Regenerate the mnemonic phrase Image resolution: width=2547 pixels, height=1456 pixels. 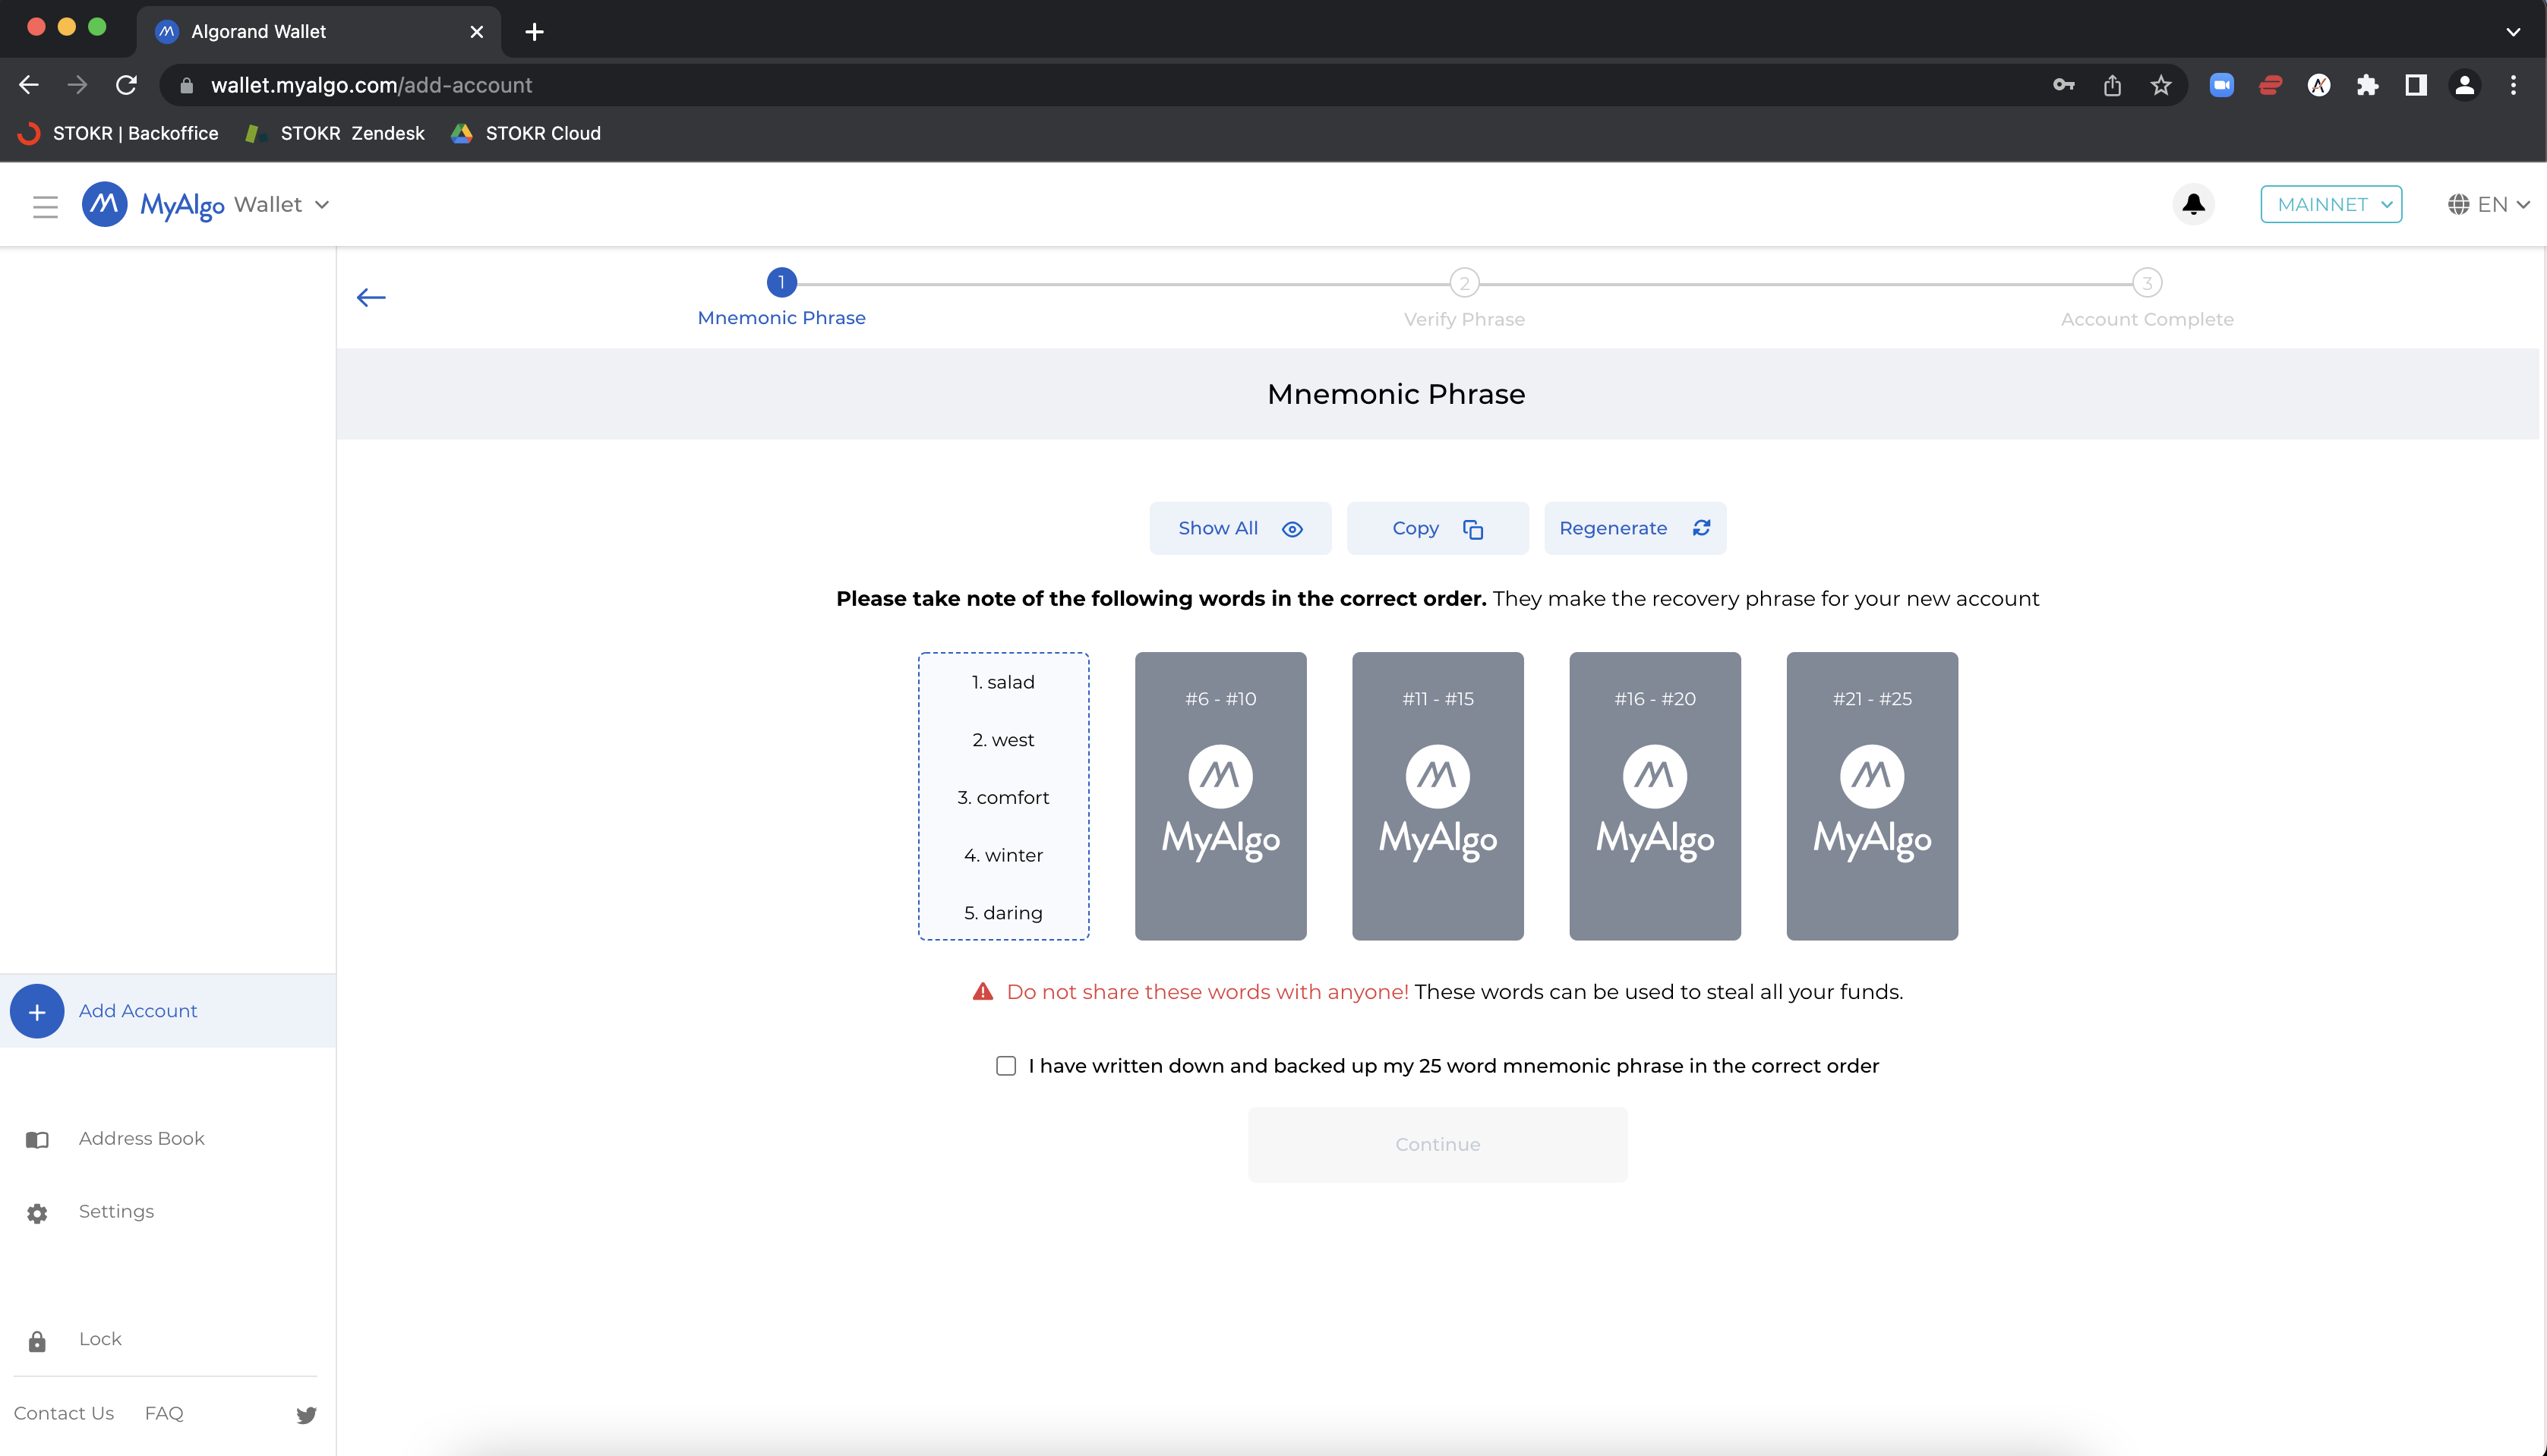1635,528
